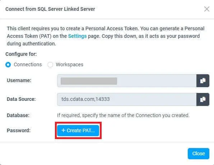Open the Settings page link

tap(77, 36)
